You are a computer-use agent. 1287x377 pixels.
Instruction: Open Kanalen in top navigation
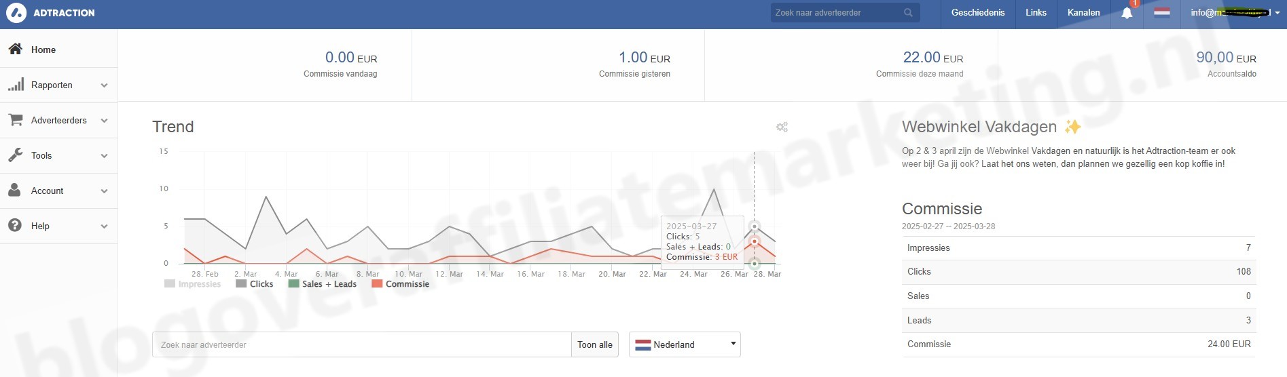click(1083, 13)
